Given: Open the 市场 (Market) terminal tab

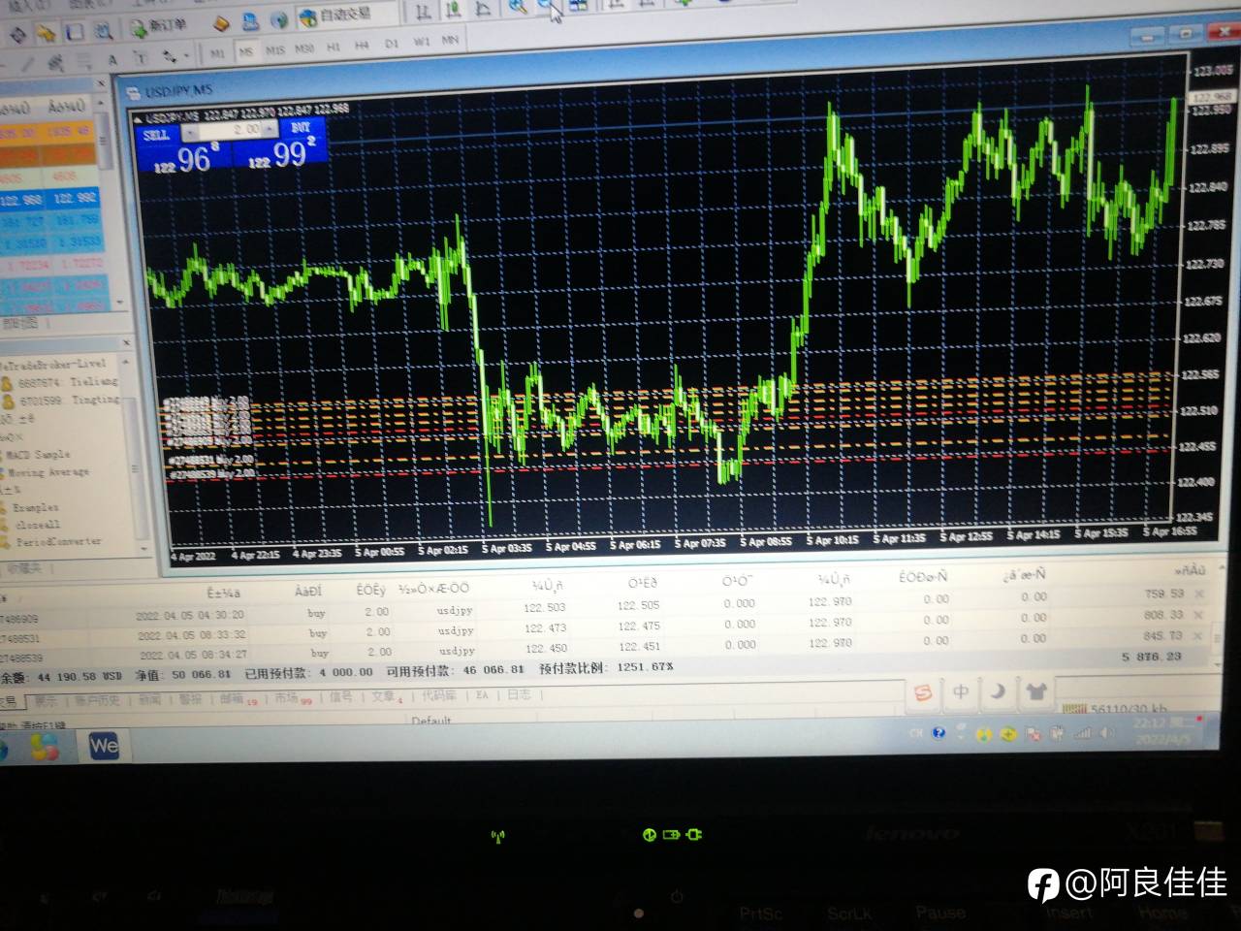Looking at the screenshot, I should (x=285, y=697).
